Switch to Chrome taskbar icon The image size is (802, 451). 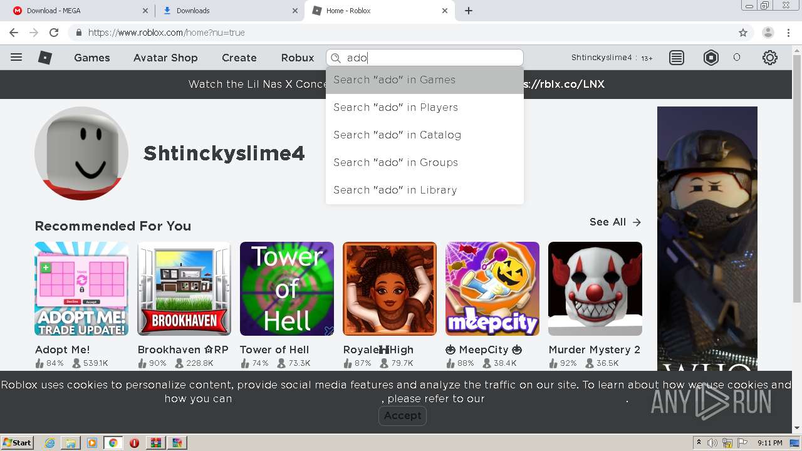[x=113, y=443]
